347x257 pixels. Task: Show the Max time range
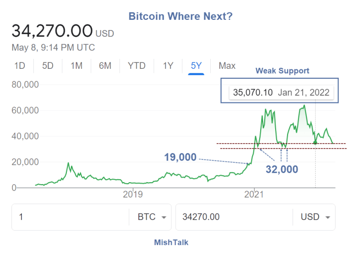[227, 66]
